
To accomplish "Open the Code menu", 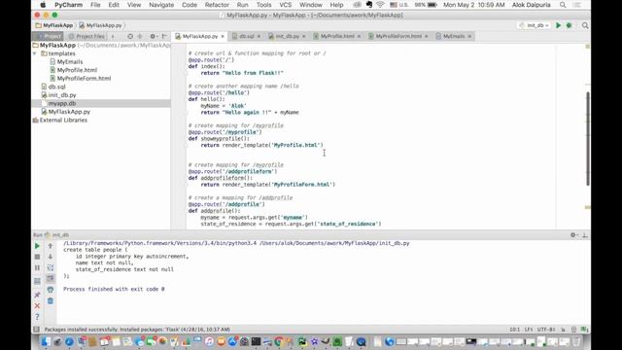I will coord(190,5).
